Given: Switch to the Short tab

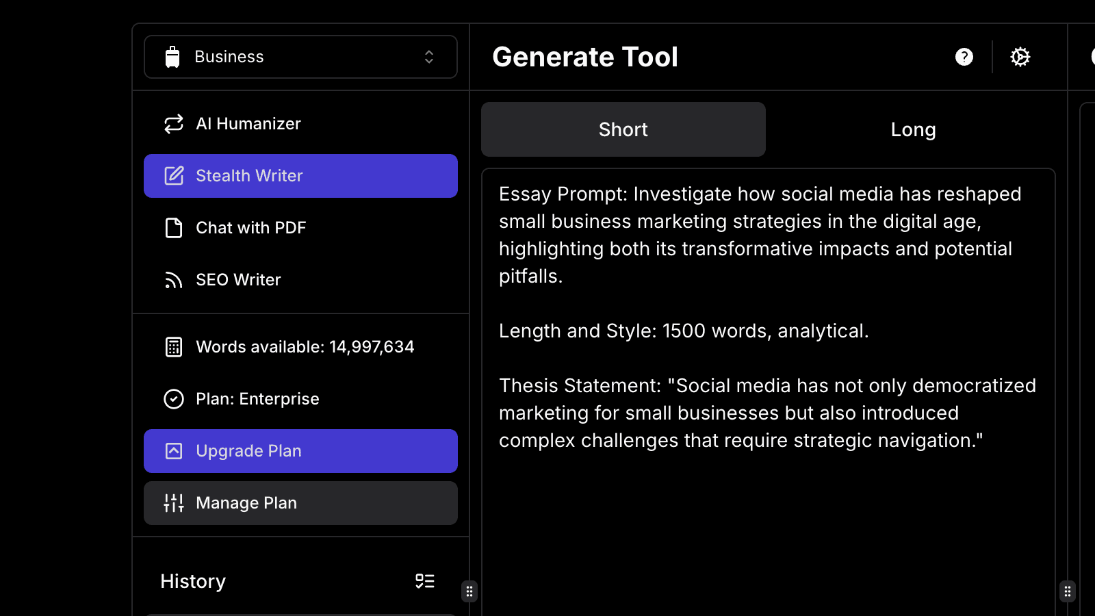Looking at the screenshot, I should [623, 129].
